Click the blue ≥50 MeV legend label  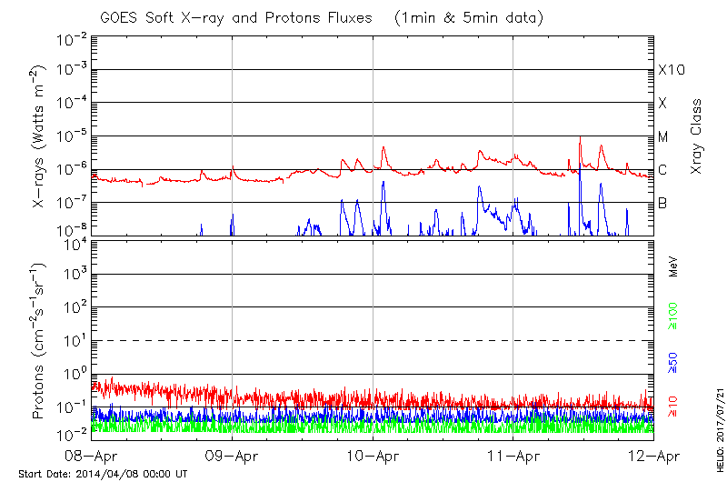point(673,364)
